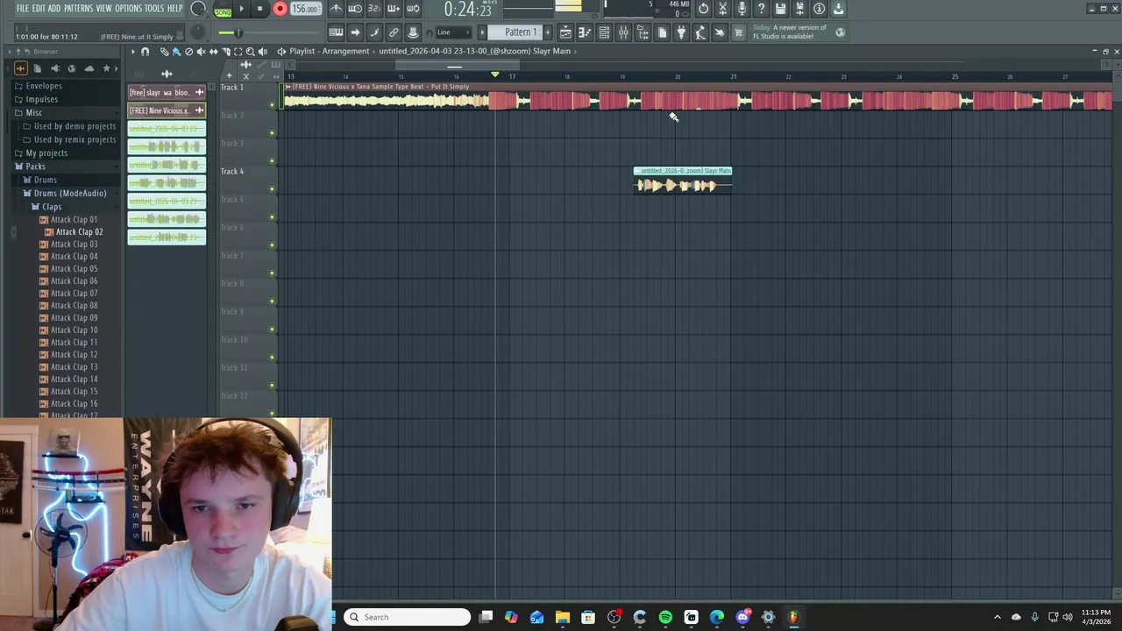Open the OPTIONS menu

[x=128, y=9]
